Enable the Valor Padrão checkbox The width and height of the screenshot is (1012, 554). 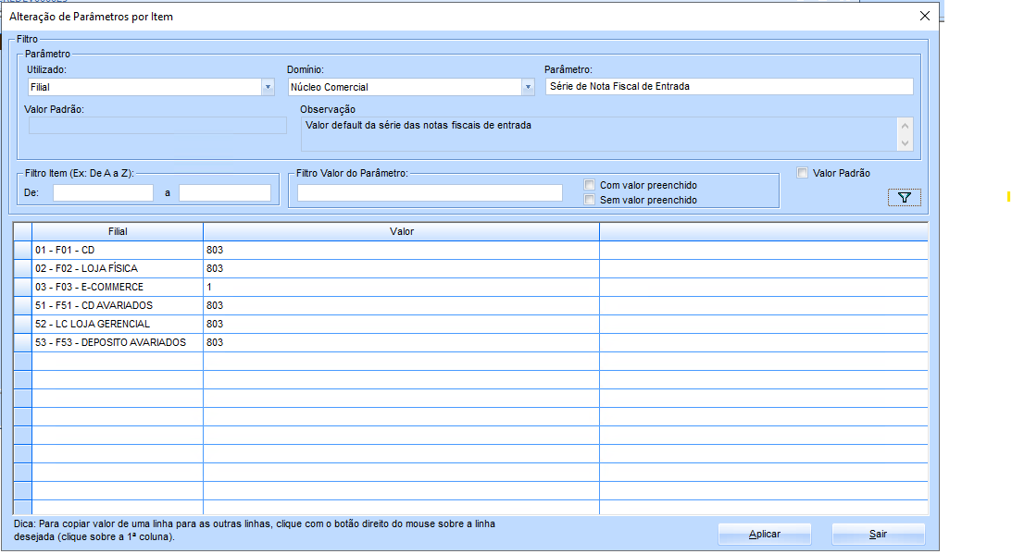coord(803,173)
